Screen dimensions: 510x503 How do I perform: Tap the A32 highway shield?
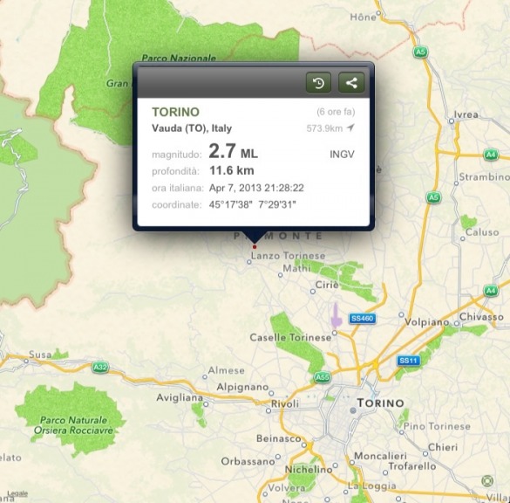100,368
